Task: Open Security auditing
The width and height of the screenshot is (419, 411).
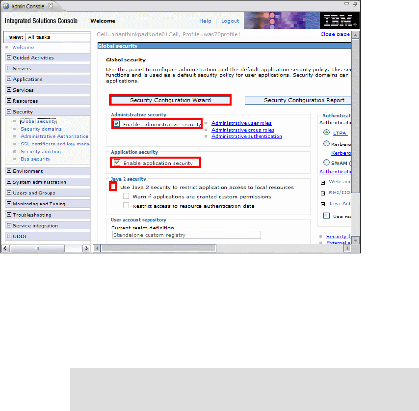Action: point(41,152)
